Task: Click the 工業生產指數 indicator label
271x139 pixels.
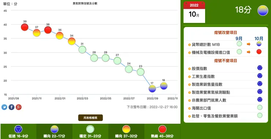Action: (x=203, y=76)
